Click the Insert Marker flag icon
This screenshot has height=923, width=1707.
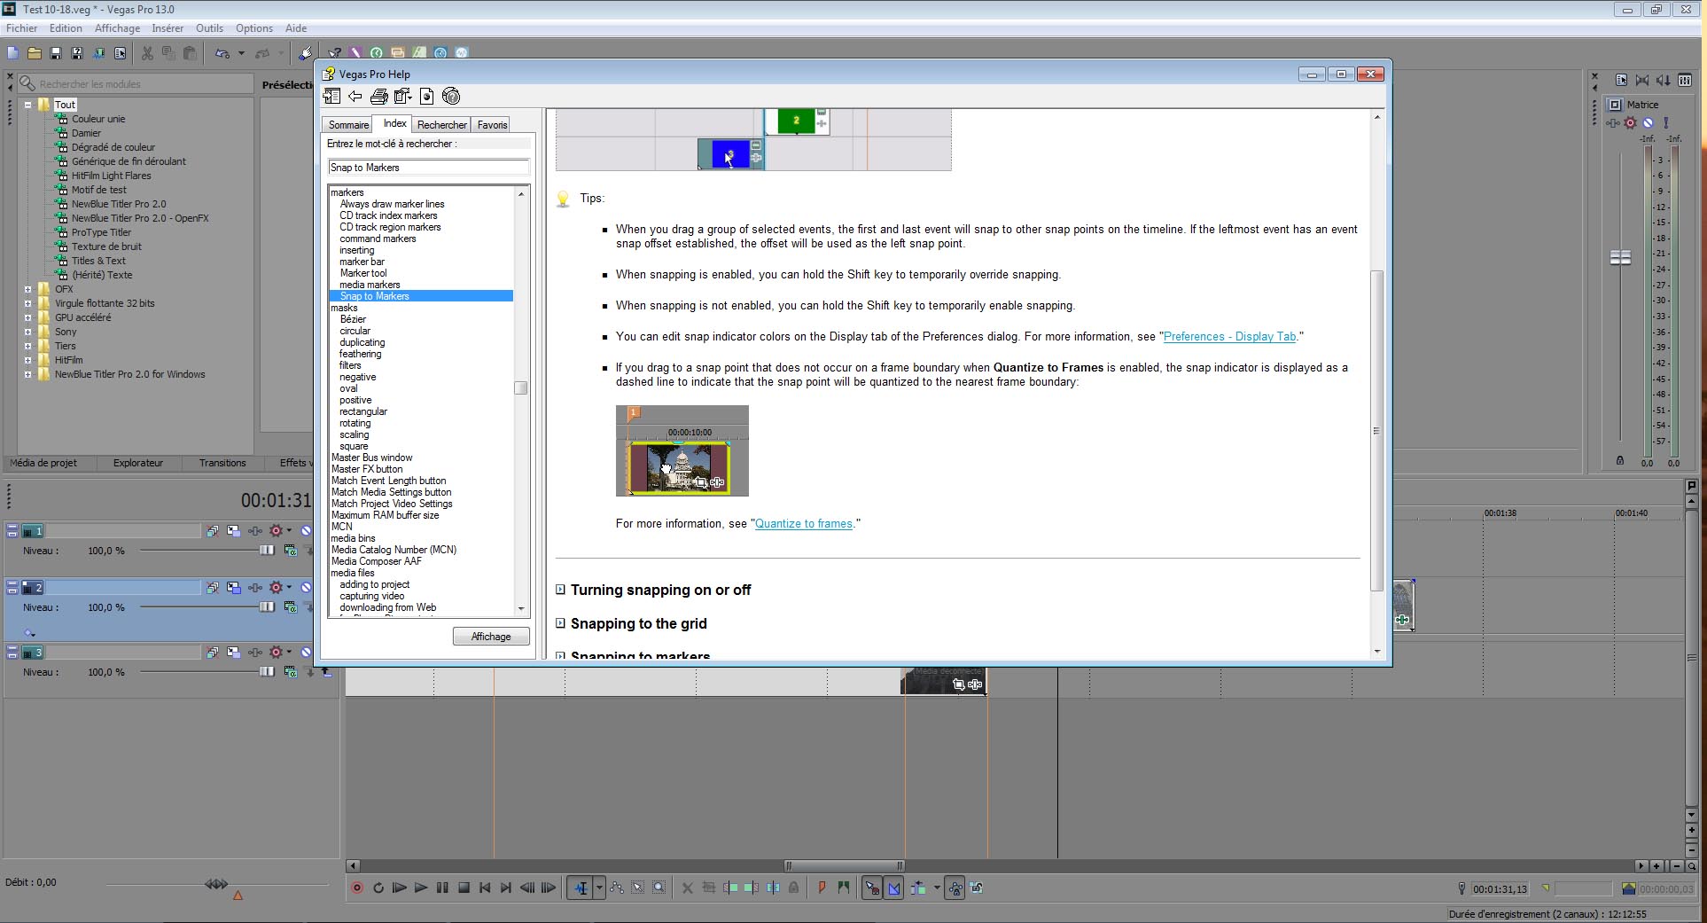[822, 888]
